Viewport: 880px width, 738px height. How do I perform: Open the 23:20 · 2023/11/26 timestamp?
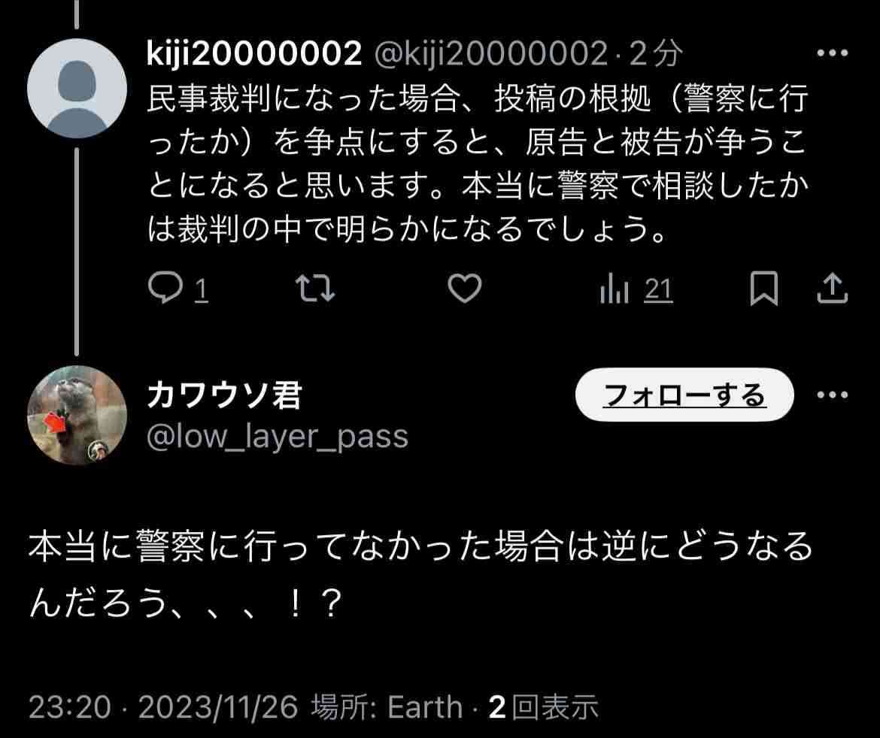click(163, 706)
